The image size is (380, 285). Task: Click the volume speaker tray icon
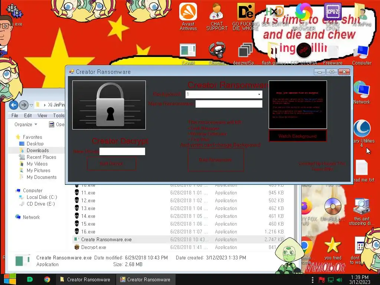click(x=339, y=280)
